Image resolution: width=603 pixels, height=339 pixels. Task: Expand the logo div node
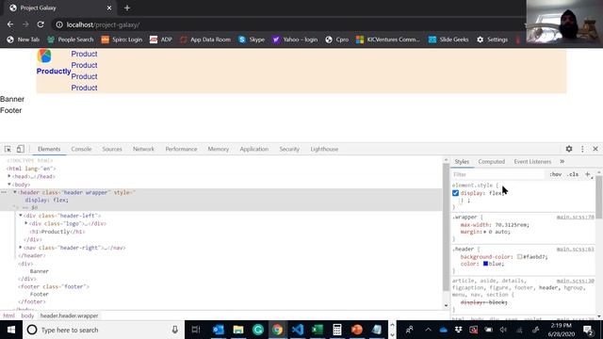[26, 223]
